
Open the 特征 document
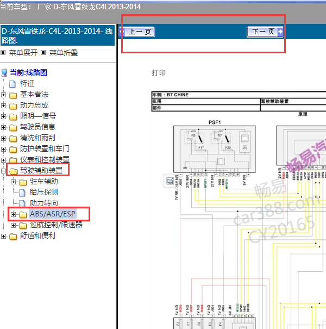27,83
